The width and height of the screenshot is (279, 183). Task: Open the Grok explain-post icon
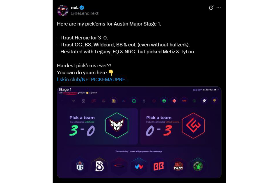211,8
